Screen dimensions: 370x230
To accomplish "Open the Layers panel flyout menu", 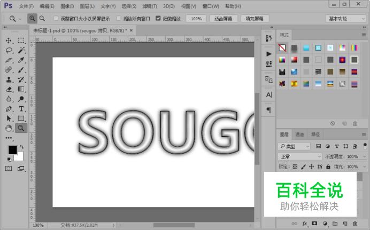I will (364, 134).
